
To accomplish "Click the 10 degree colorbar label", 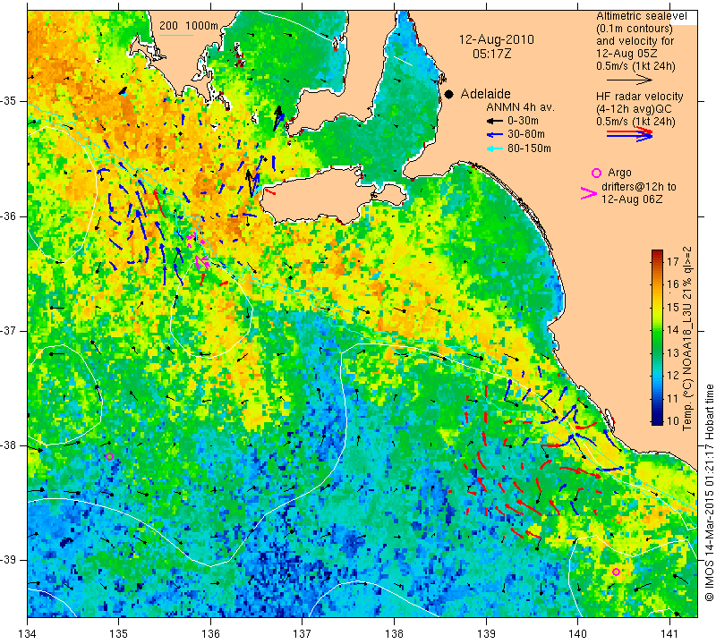I will 673,420.
